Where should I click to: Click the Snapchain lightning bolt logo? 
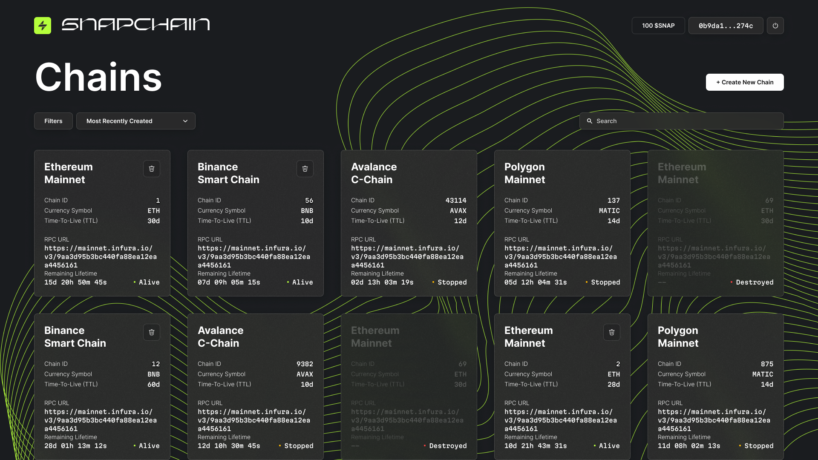(x=43, y=26)
